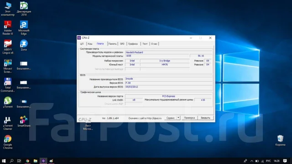Click the CPU-Z taskbar button
This screenshot has height=164, width=292.
(x=43, y=161)
